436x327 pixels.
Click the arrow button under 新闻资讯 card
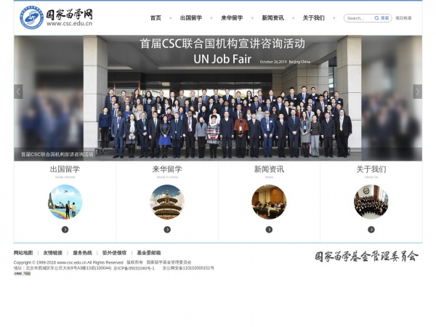[269, 230]
